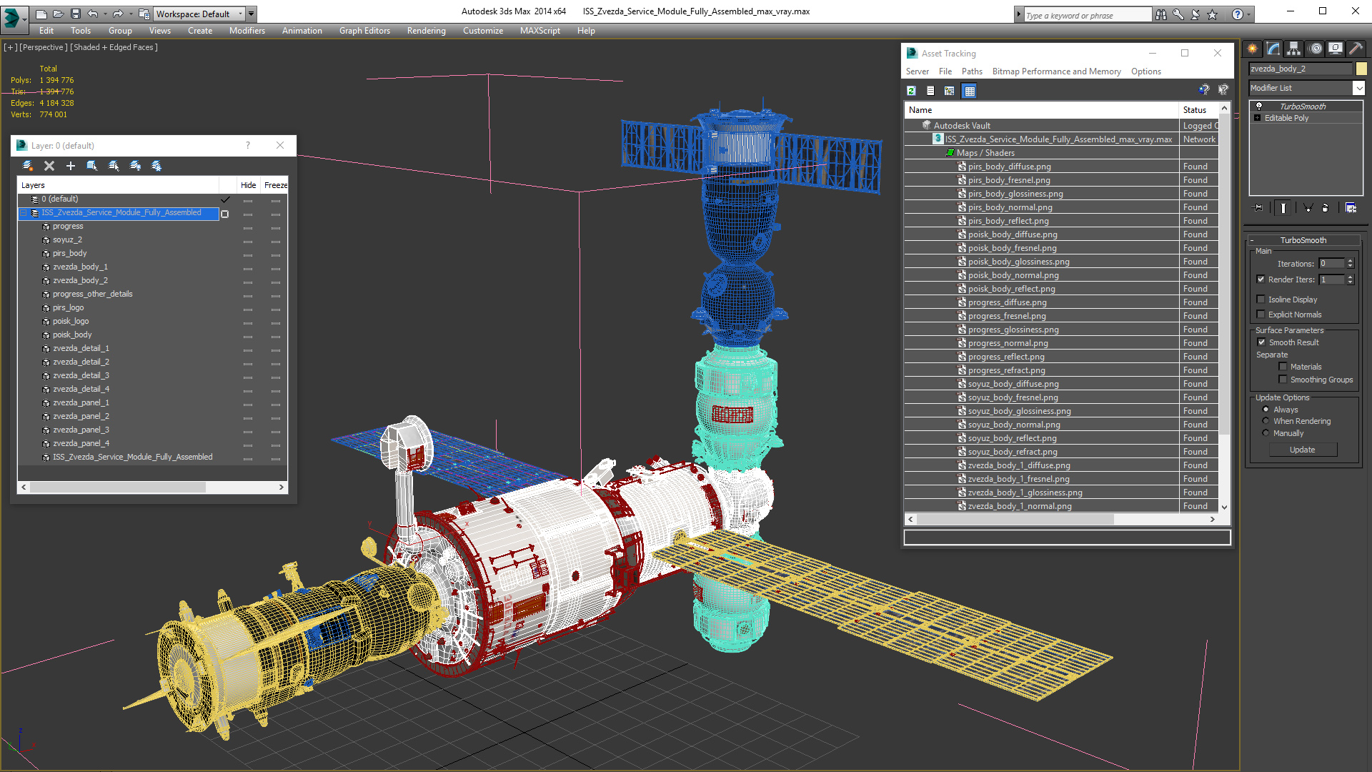Open the quick access toolbar customize arrow
The width and height of the screenshot is (1372, 772).
pos(252,14)
